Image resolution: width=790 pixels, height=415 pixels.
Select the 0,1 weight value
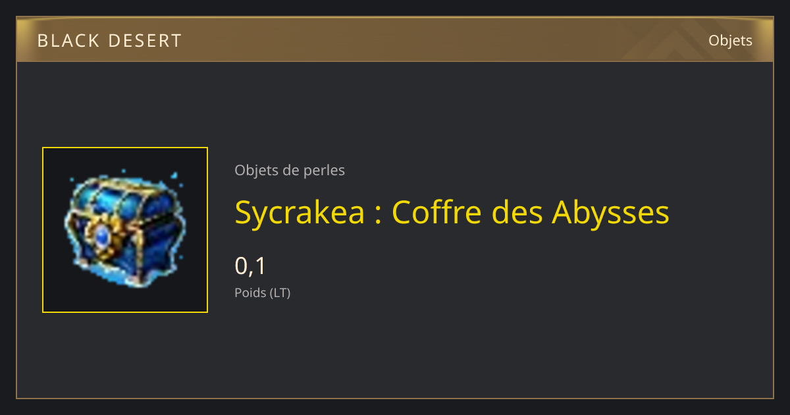250,266
